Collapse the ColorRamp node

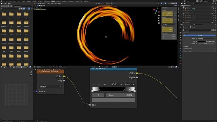pyautogui.click(x=93, y=68)
